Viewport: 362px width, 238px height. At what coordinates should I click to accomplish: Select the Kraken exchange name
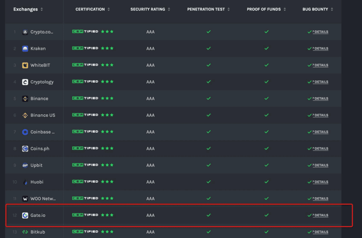(38, 48)
